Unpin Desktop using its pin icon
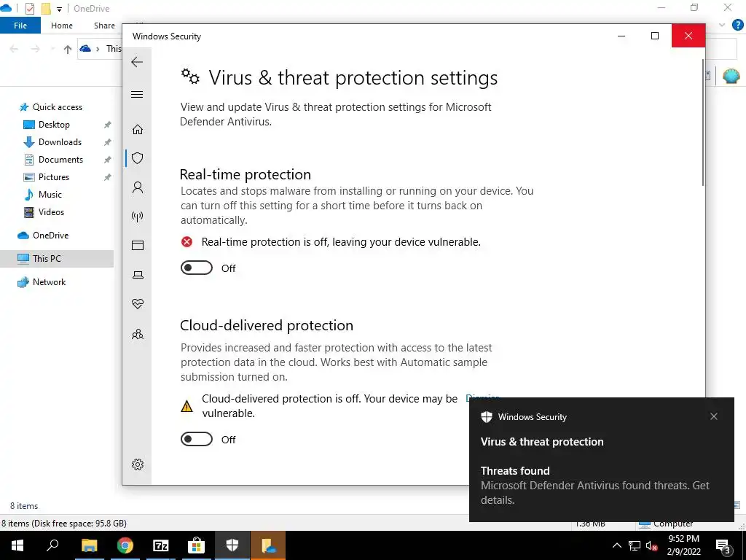Viewport: 746px width, 560px height. tap(108, 125)
